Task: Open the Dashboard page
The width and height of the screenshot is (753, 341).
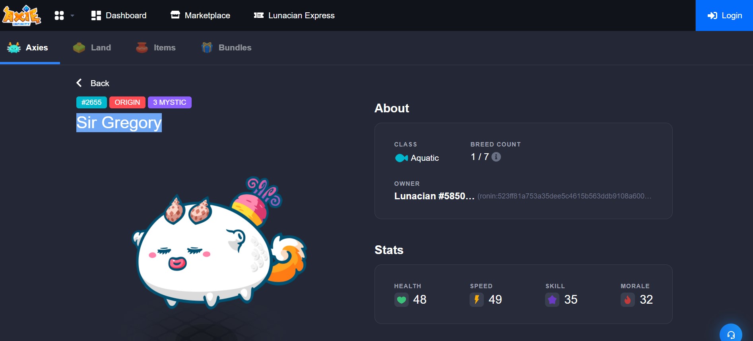Action: point(118,15)
